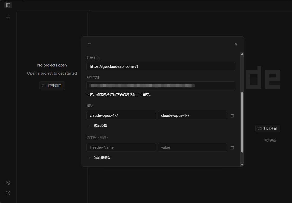Image resolution: width=292 pixels, height=203 pixels.
Task: Click 打开项目 button on the right side
Action: pos(268,128)
